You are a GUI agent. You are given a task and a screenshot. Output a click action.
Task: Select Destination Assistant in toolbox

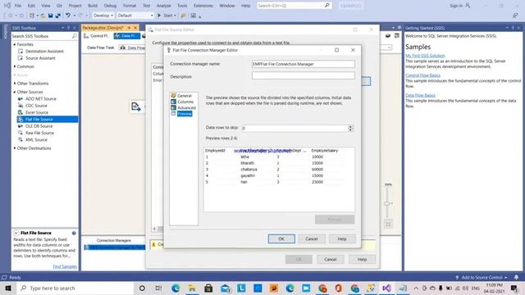coord(44,51)
